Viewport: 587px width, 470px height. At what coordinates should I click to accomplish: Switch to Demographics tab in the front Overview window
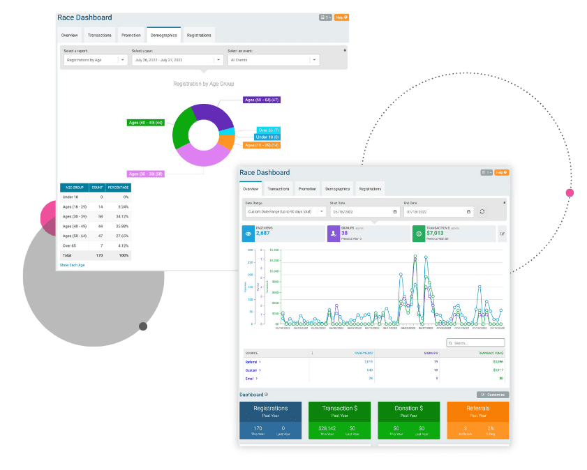tap(337, 189)
